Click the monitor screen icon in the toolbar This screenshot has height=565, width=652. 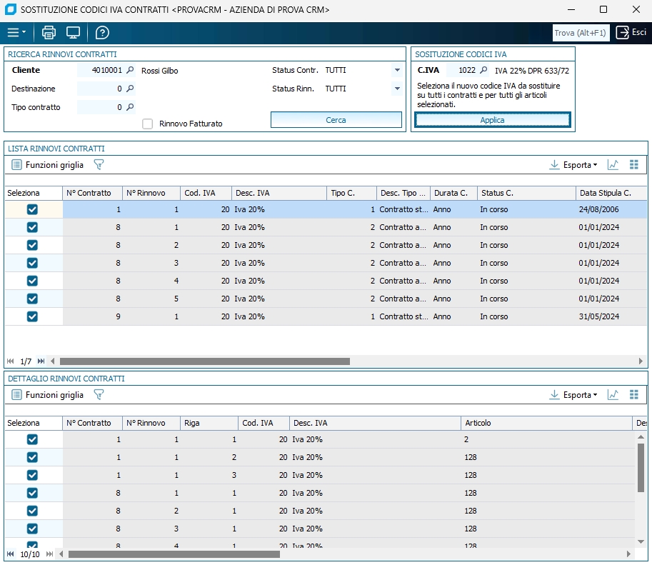pos(73,33)
